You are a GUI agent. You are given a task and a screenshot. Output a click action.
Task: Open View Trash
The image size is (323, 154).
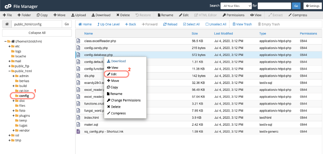242,24
